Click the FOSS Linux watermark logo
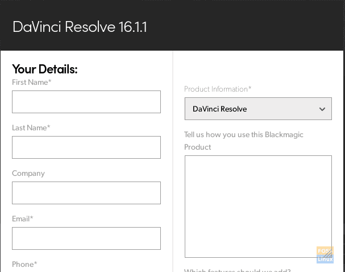Screen dimensions: 345x272 click(x=325, y=254)
